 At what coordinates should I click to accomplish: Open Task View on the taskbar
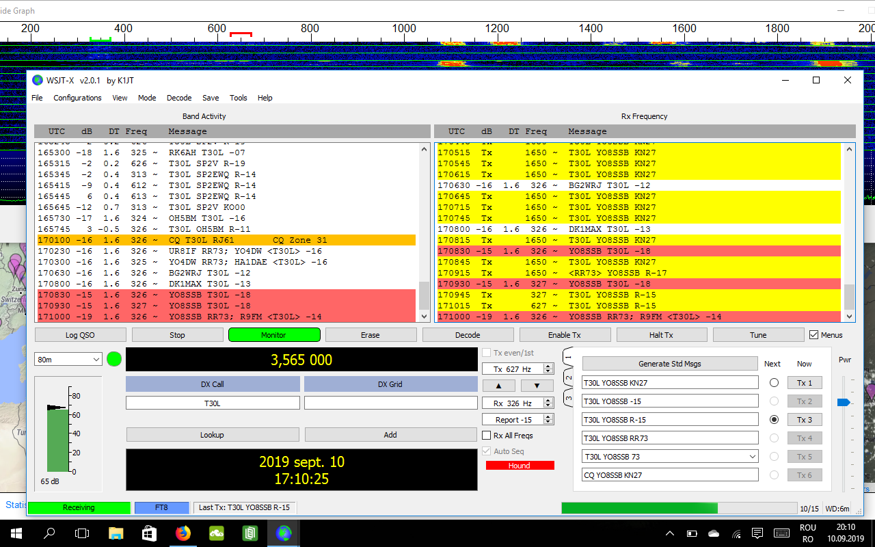click(82, 533)
